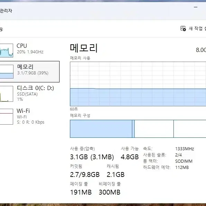Click the new task run icon
The image size is (206, 206).
coord(183,28)
